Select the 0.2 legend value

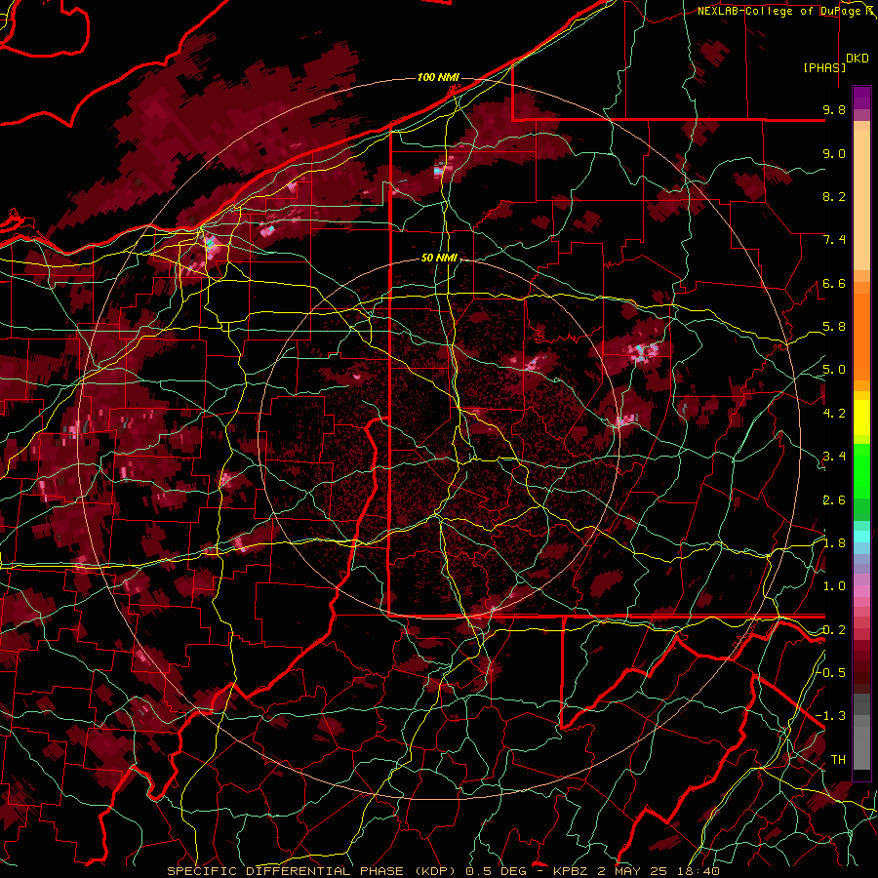834,630
